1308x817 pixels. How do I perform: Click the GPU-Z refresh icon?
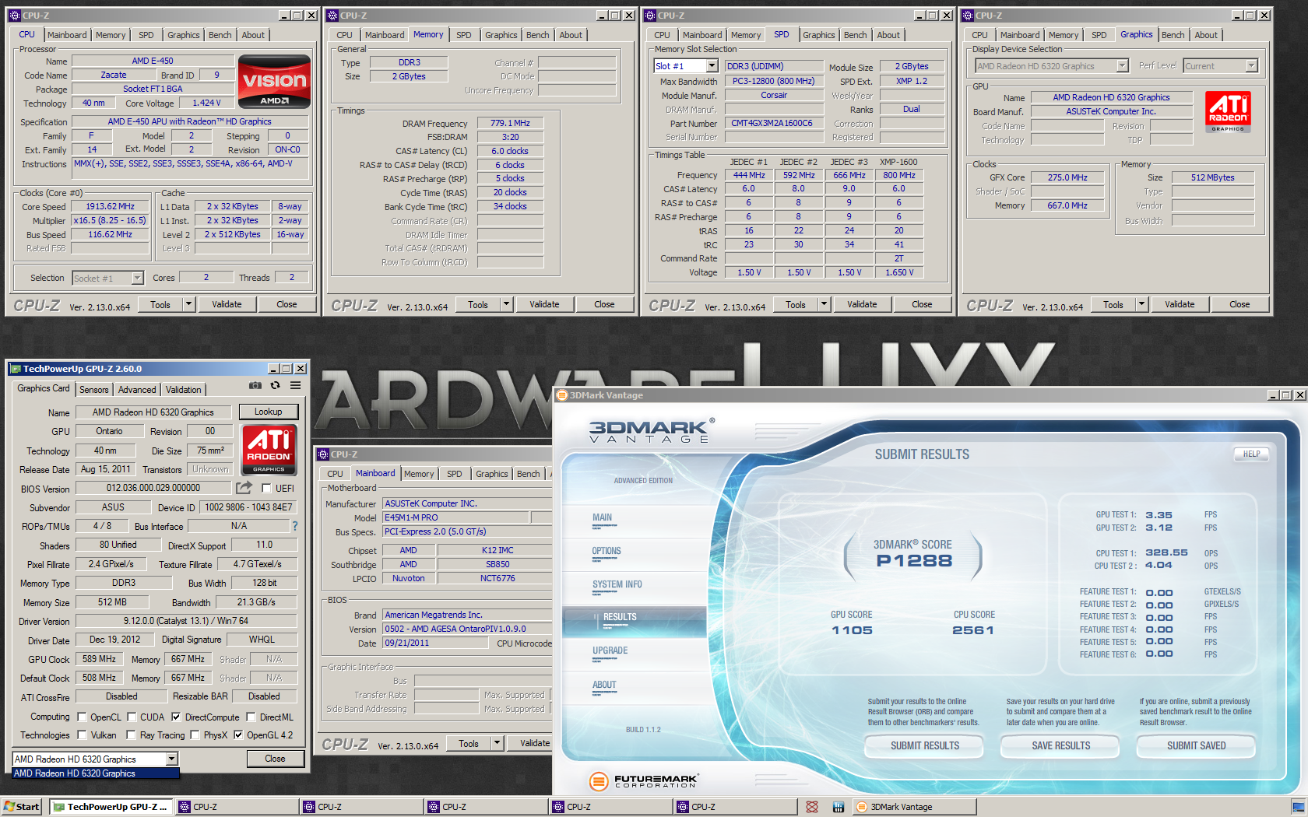pyautogui.click(x=275, y=385)
